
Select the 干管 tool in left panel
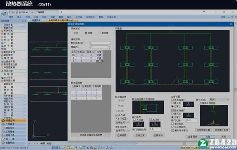[x=8, y=43]
